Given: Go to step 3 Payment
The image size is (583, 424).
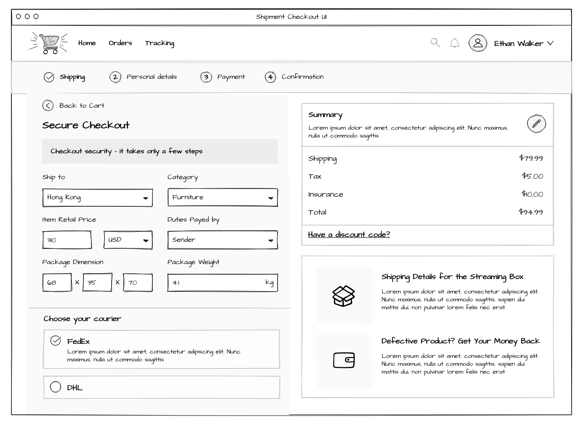Looking at the screenshot, I should 223,77.
